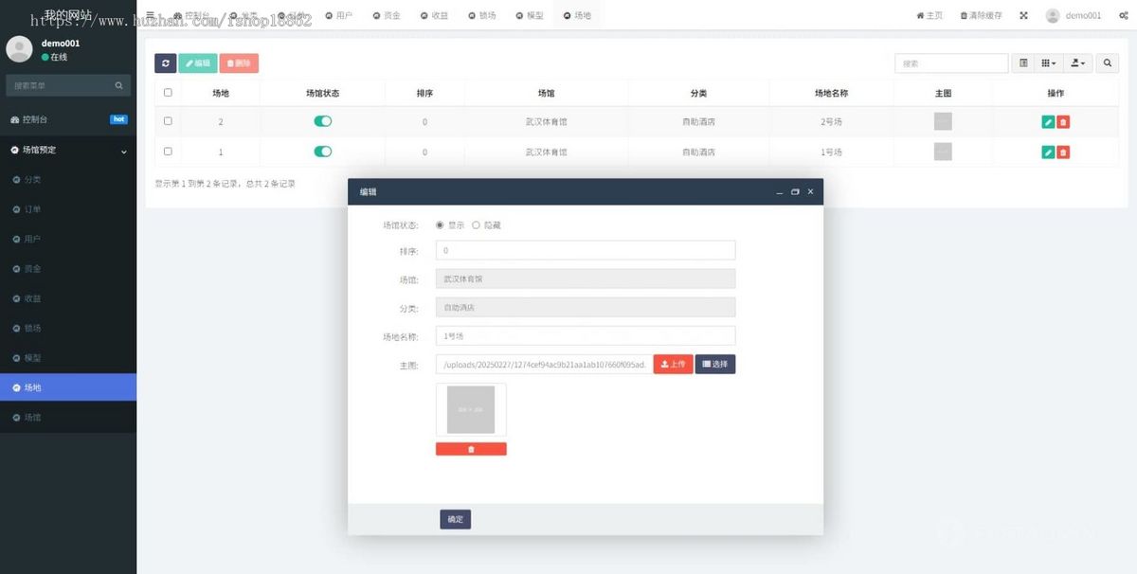Toggle the 场馆状态 switch for 2号场
This screenshot has height=574, width=1137.
coord(322,121)
